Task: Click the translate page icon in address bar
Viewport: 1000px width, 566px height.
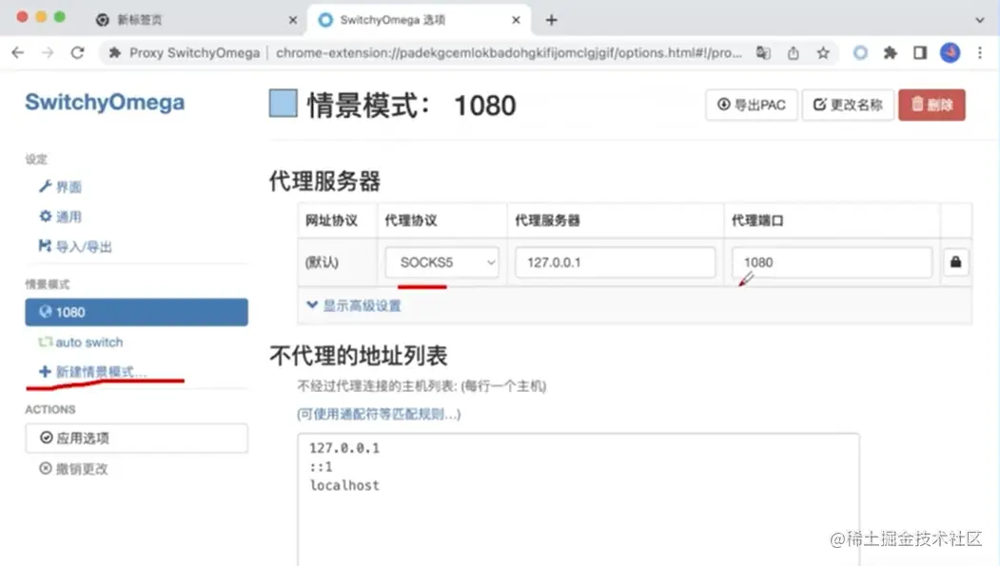Action: [763, 53]
